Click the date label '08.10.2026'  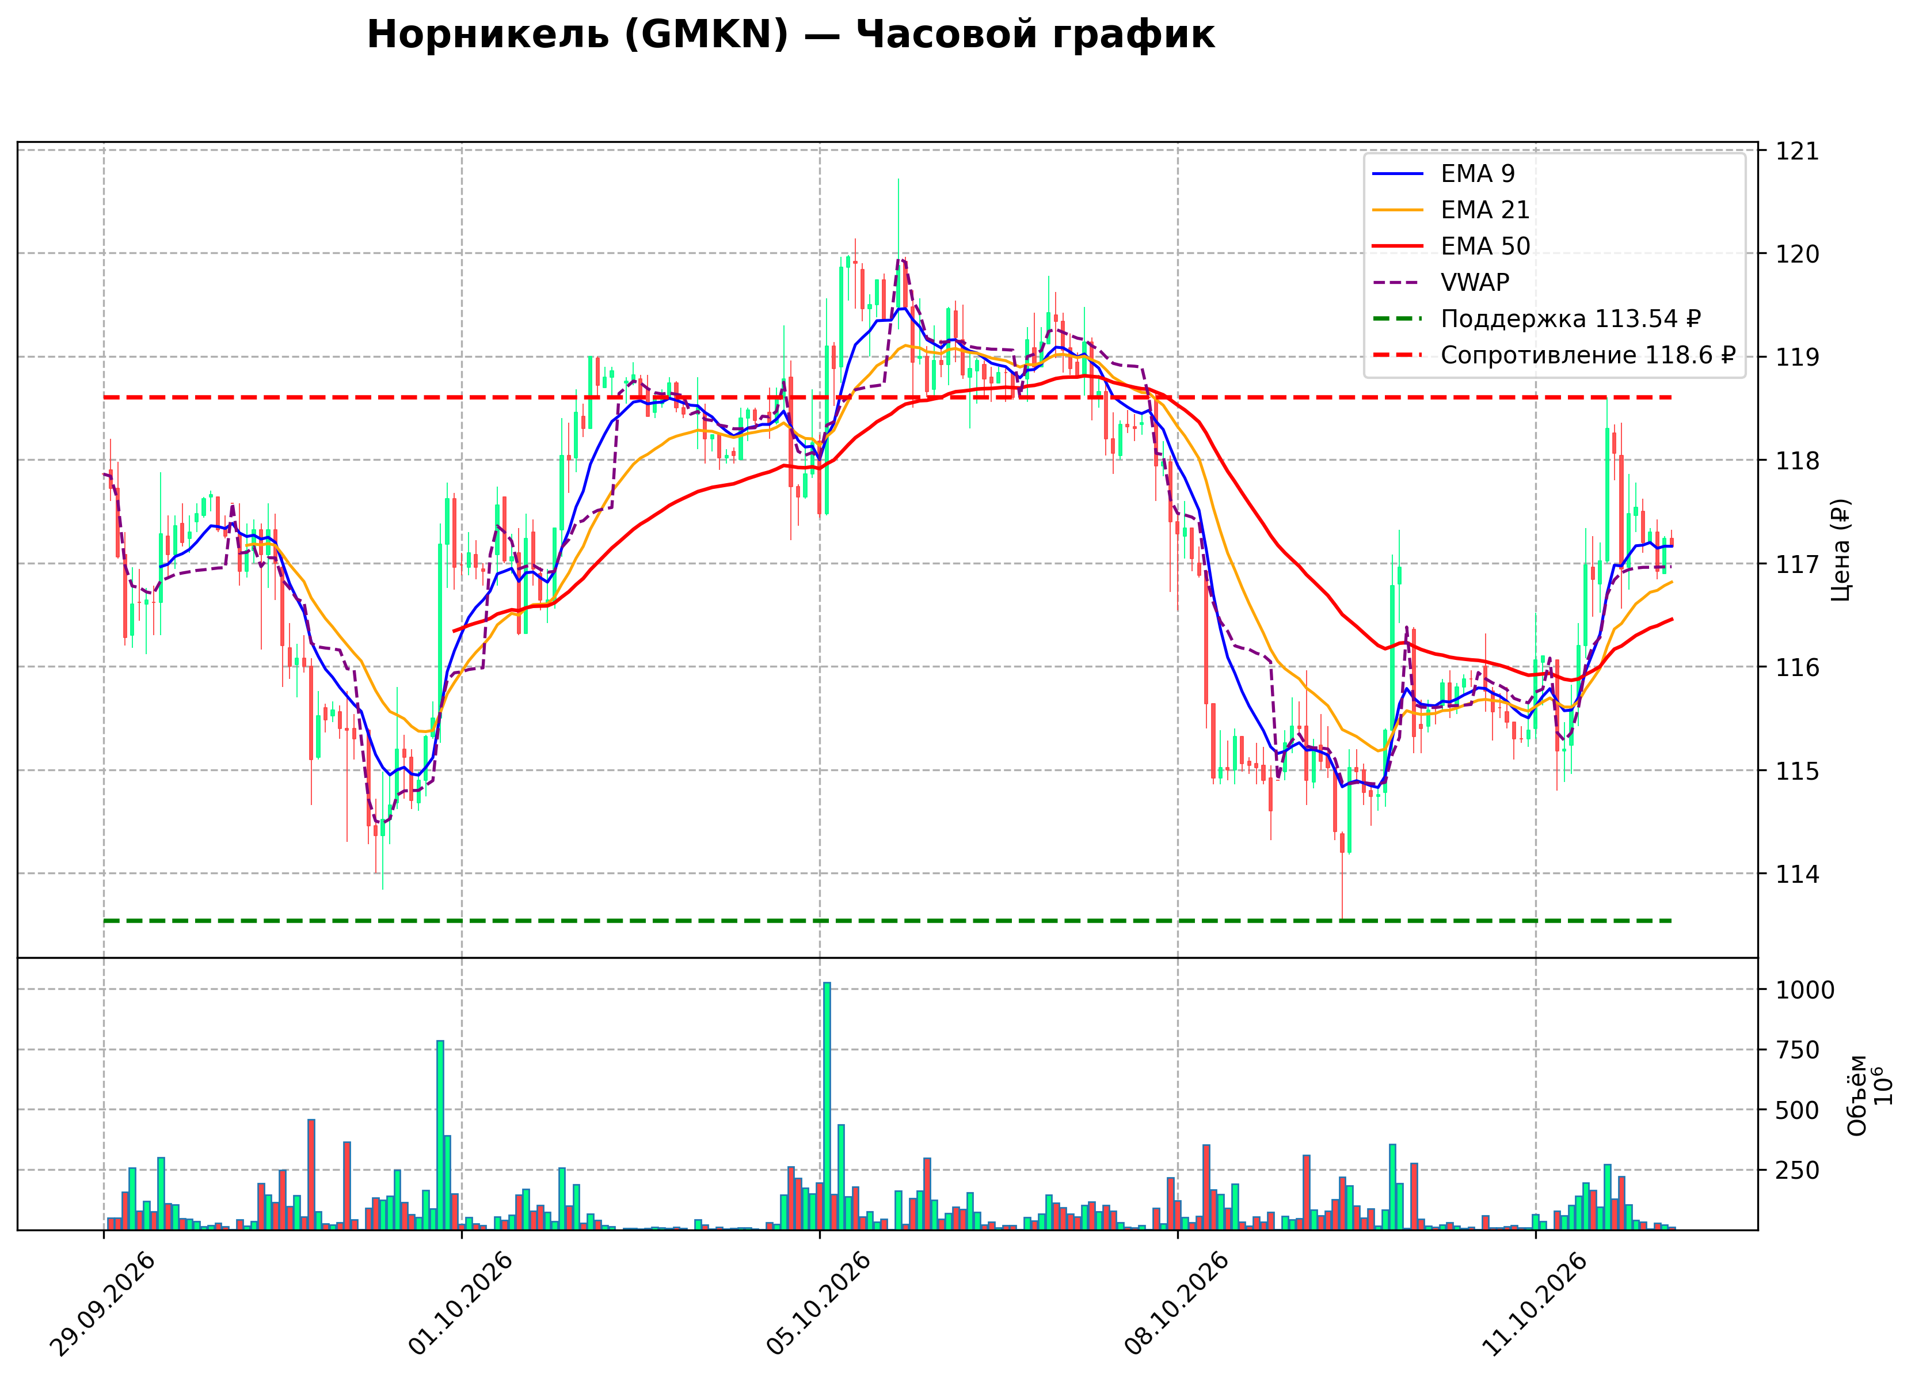1177,1304
